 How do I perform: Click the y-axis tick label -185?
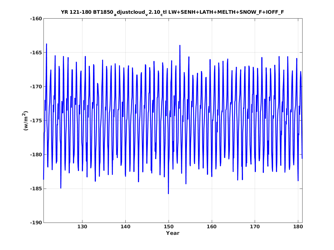click(x=36, y=189)
